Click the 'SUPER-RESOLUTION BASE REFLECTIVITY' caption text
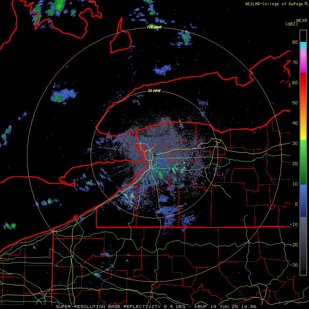The image size is (309, 309). click(108, 307)
